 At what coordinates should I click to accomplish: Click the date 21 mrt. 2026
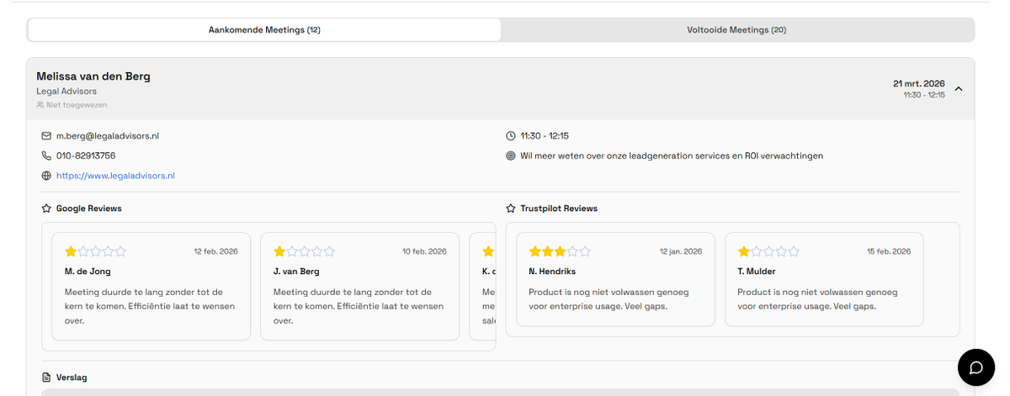point(919,84)
